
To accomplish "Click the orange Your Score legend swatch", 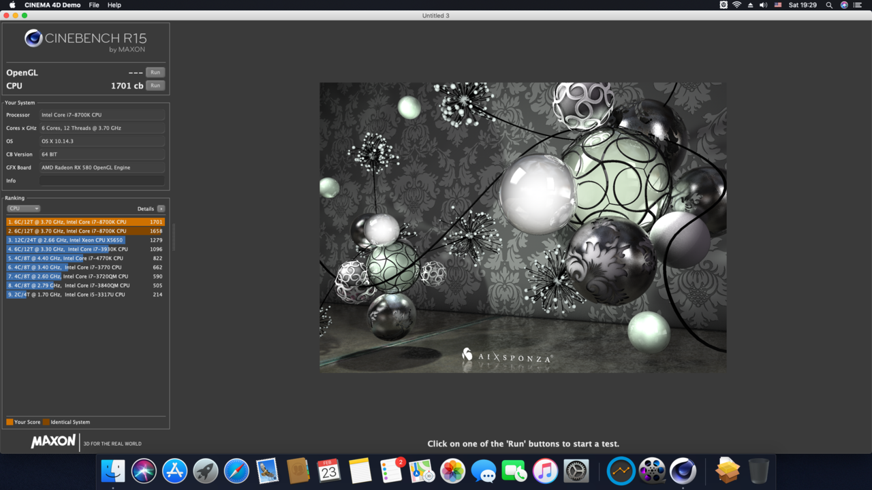I will 10,422.
